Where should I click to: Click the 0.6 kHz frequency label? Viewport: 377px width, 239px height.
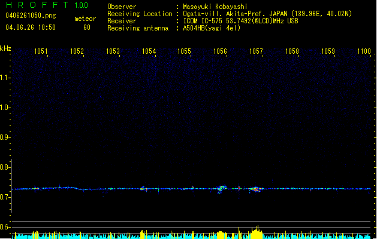(5, 227)
